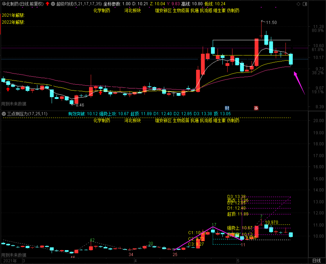Click the red up arrow beside 华北制药 title
326x264 pixels.
(48, 4)
